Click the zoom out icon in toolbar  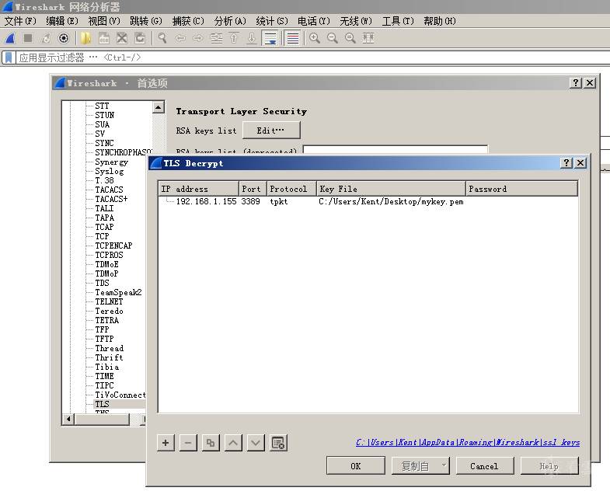333,38
